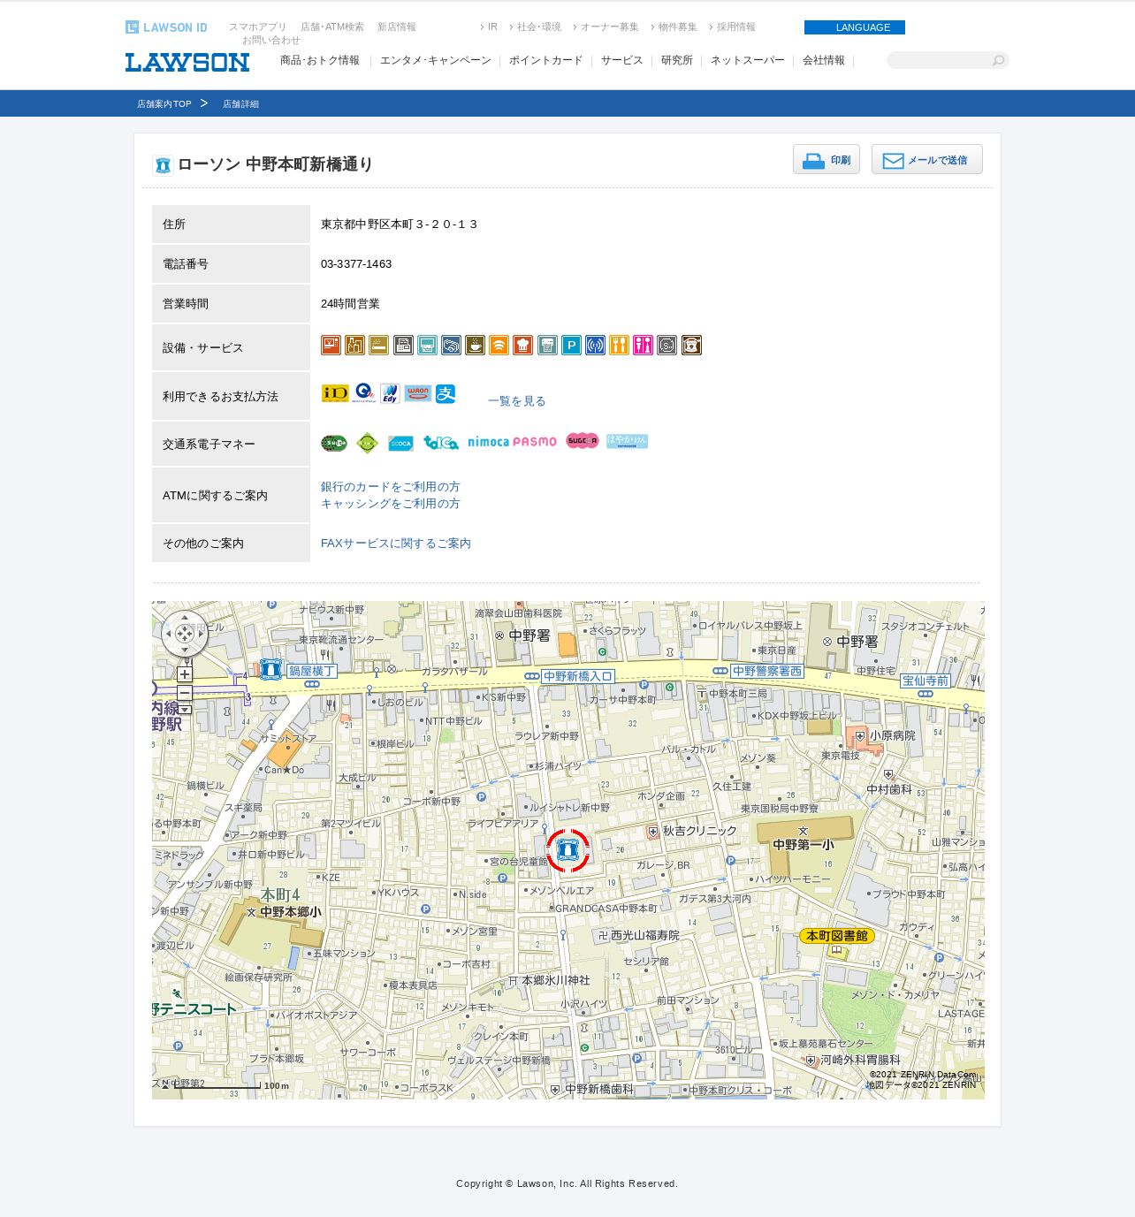The height and width of the screenshot is (1217, 1135).
Task: Click the Edy payment logo
Action: point(390,393)
